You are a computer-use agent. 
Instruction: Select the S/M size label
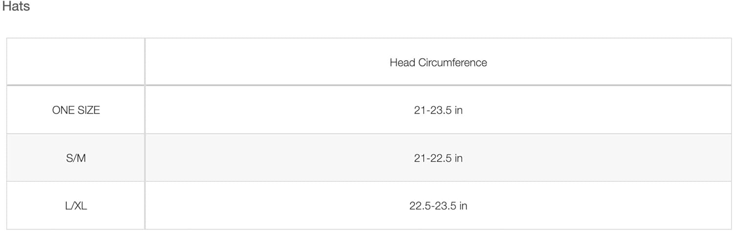pyautogui.click(x=76, y=158)
